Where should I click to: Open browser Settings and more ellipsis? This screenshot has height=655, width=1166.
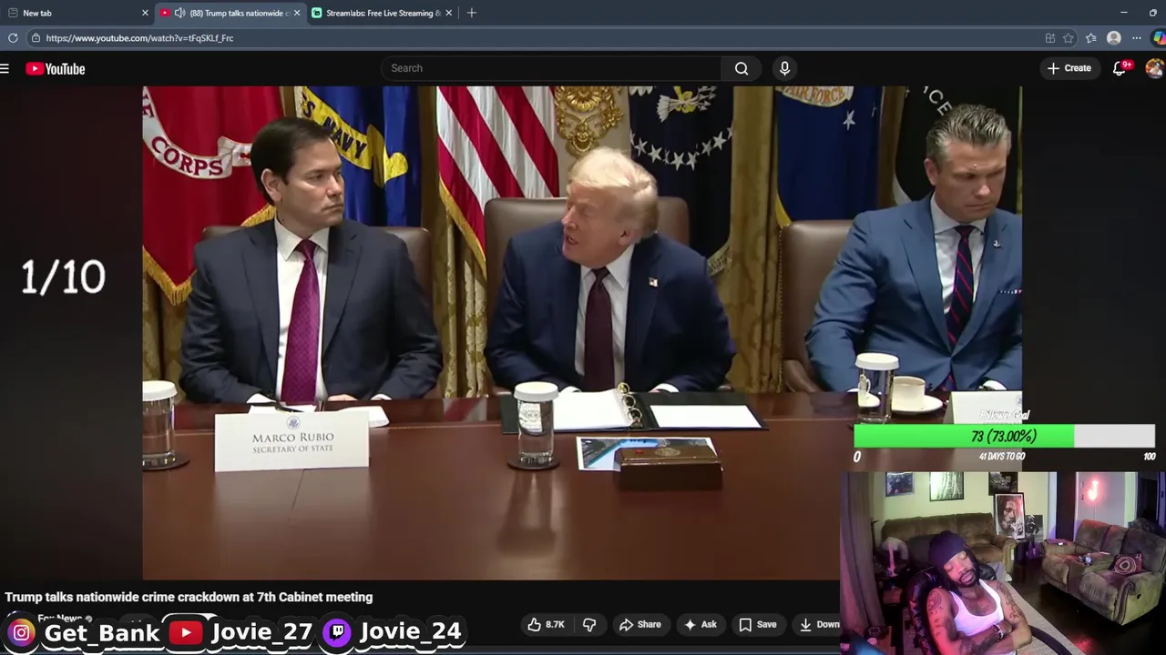click(x=1136, y=38)
